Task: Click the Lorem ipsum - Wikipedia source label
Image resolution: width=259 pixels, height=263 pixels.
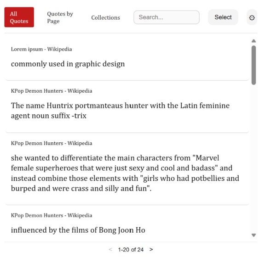Action: 41,49
